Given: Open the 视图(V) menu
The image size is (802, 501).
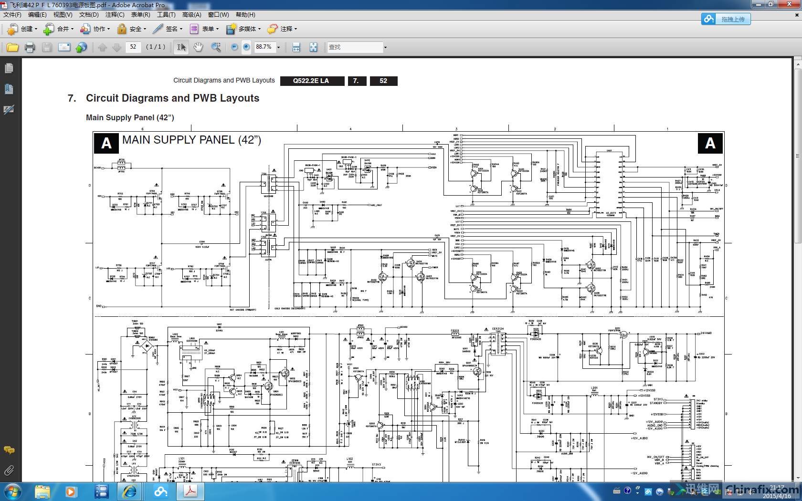Looking at the screenshot, I should coord(63,15).
